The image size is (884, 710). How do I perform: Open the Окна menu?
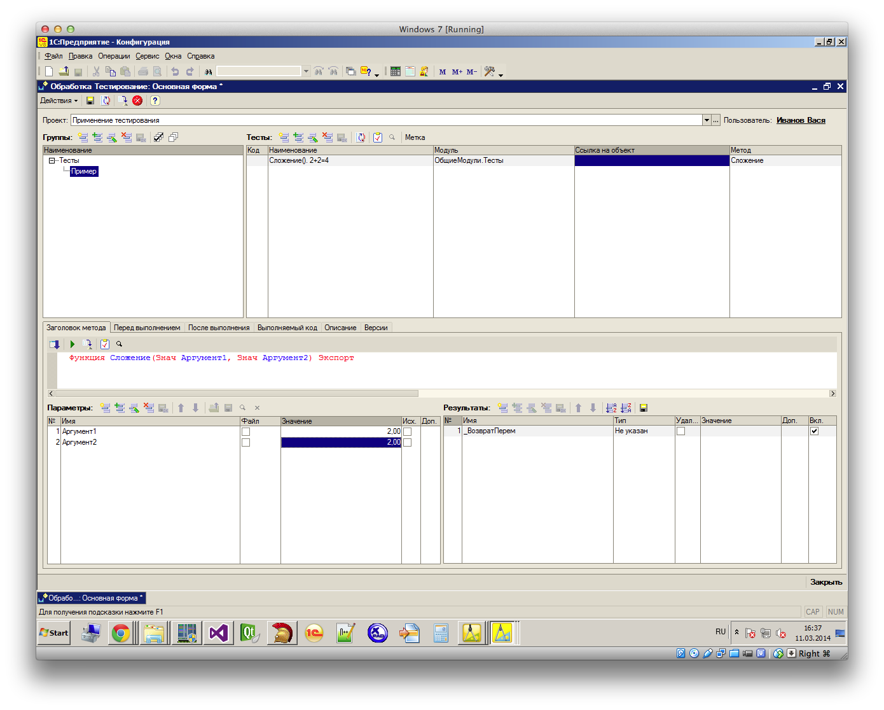(x=173, y=56)
